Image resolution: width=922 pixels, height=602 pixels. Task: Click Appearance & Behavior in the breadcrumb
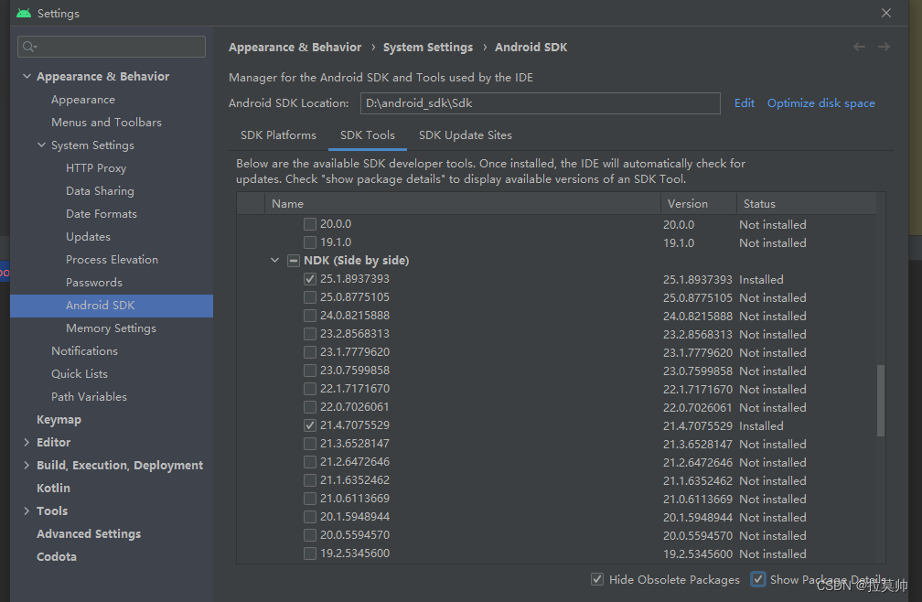(x=295, y=47)
